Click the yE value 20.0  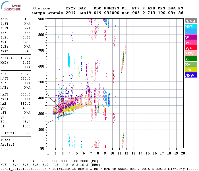[x=26, y=117]
